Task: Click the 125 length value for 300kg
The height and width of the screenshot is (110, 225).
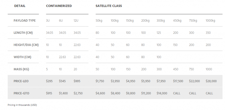Action: point(159,33)
